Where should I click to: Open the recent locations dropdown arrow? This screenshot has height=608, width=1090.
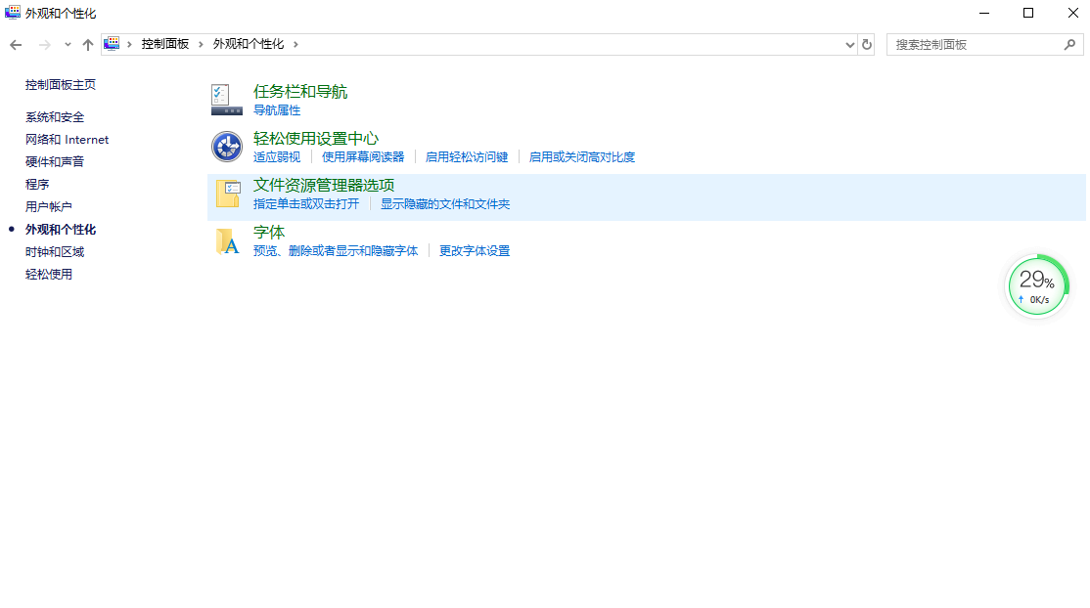click(849, 44)
